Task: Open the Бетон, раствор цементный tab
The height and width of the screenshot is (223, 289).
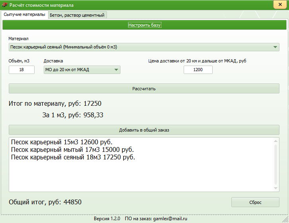Action: click(77, 15)
